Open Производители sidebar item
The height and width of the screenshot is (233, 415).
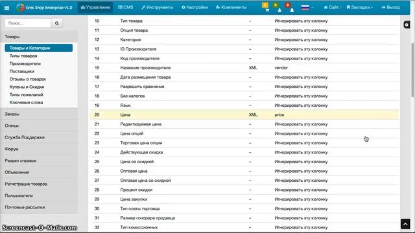(25, 63)
